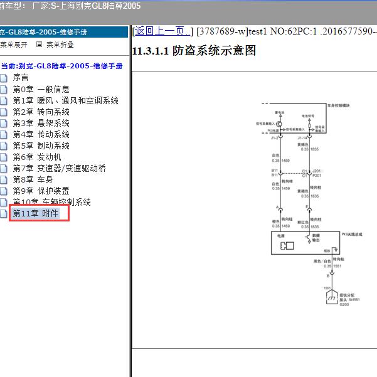Click the page icon beside 第8章 车身
Viewport: 377px width, 377px height.
point(3,179)
